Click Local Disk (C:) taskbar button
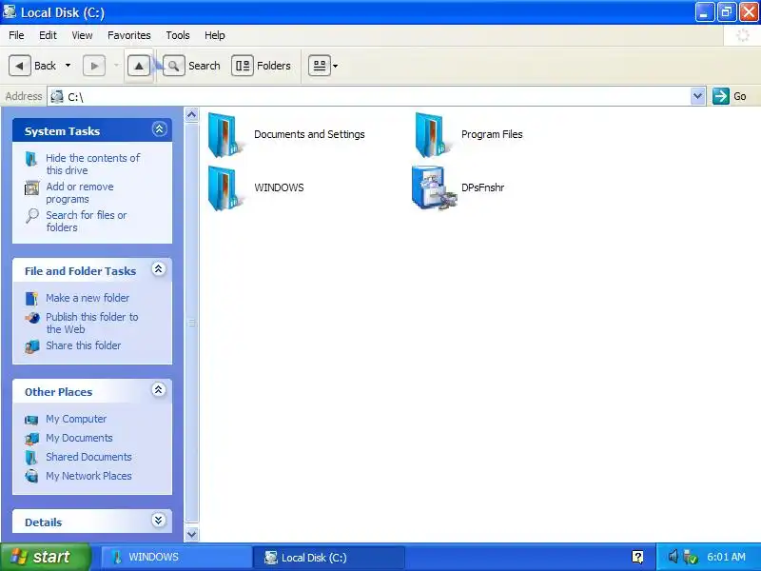761x571 pixels. 328,558
